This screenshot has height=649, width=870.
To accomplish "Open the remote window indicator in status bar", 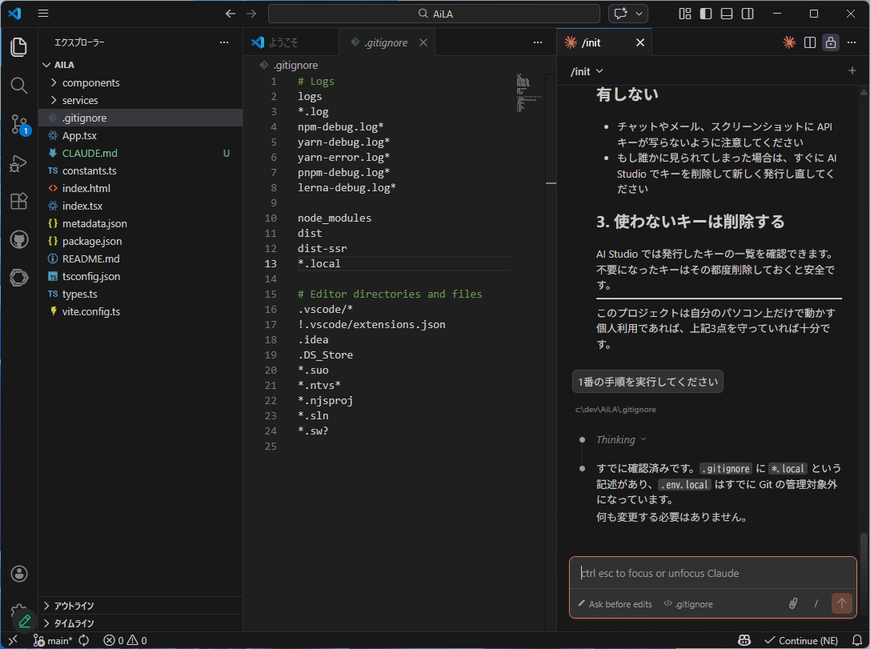I will pyautogui.click(x=12, y=641).
